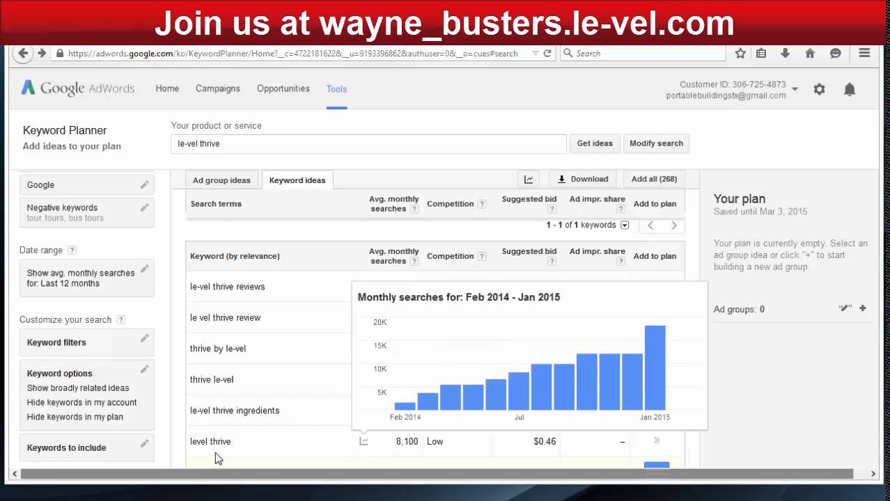Edit Keywords to include pencil icon
The width and height of the screenshot is (890, 501).
point(144,443)
